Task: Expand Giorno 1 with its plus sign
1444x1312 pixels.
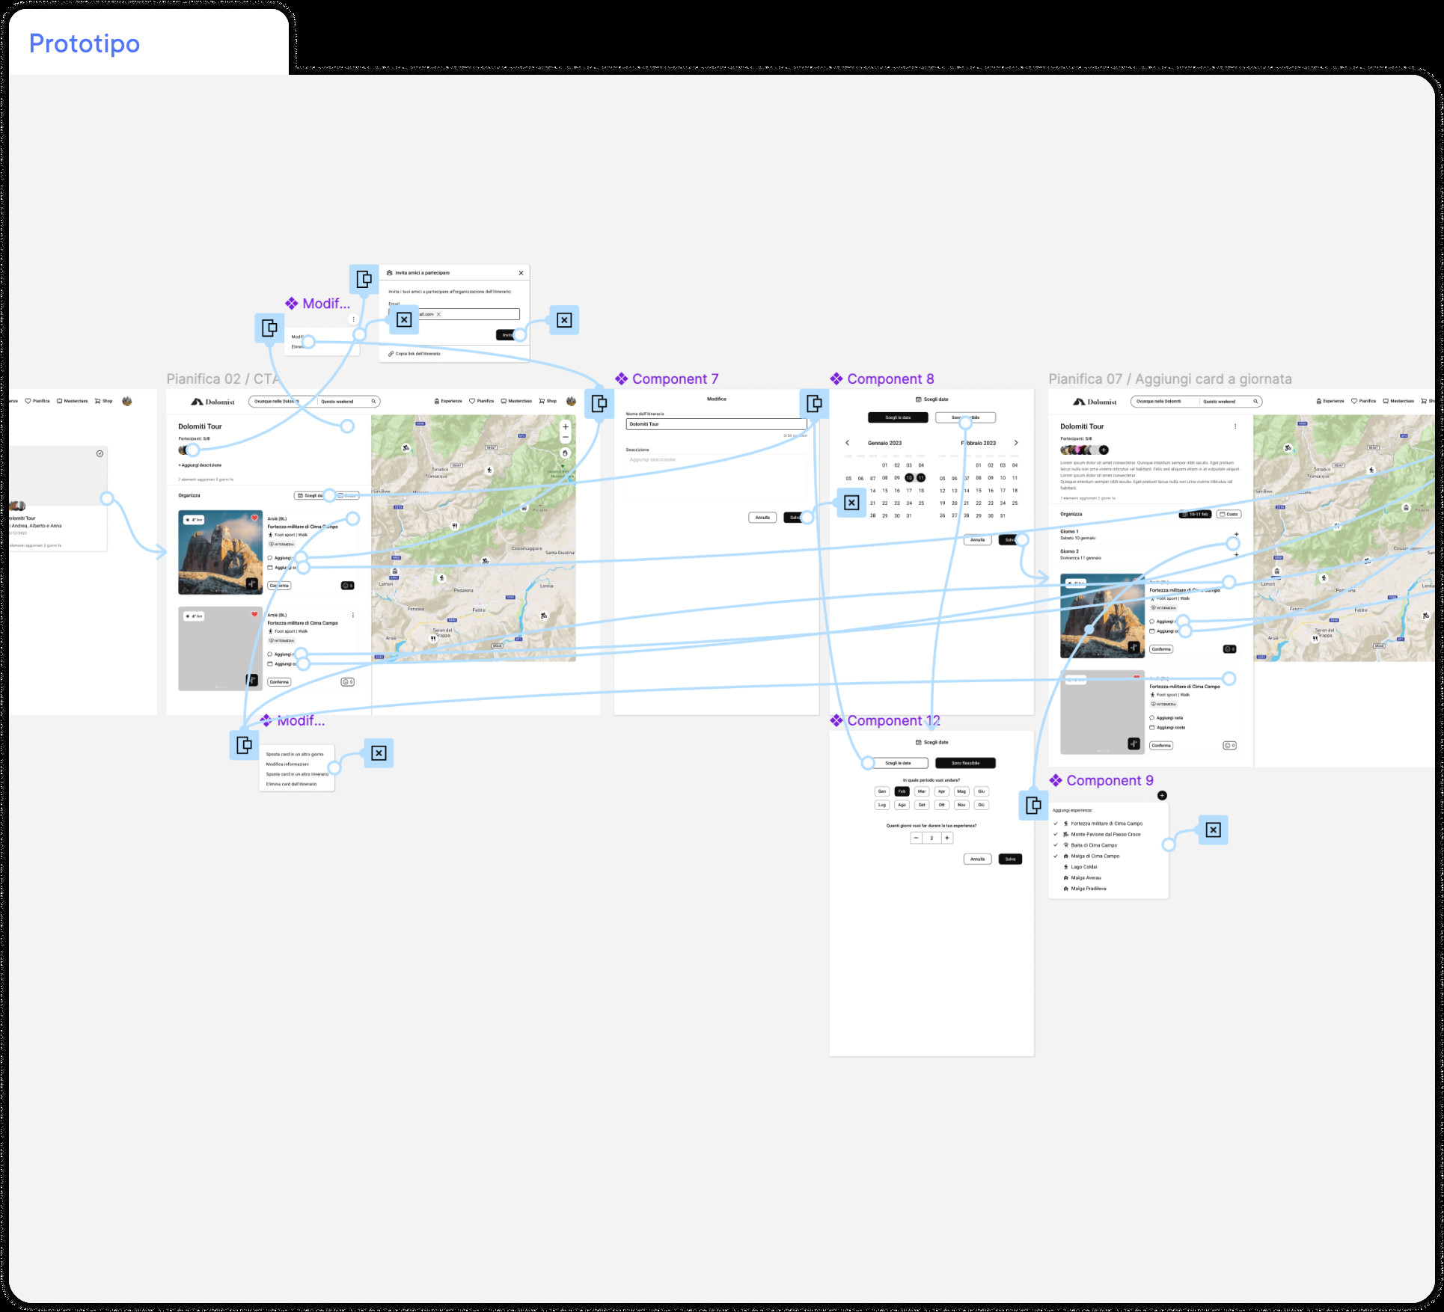Action: coord(1236,534)
